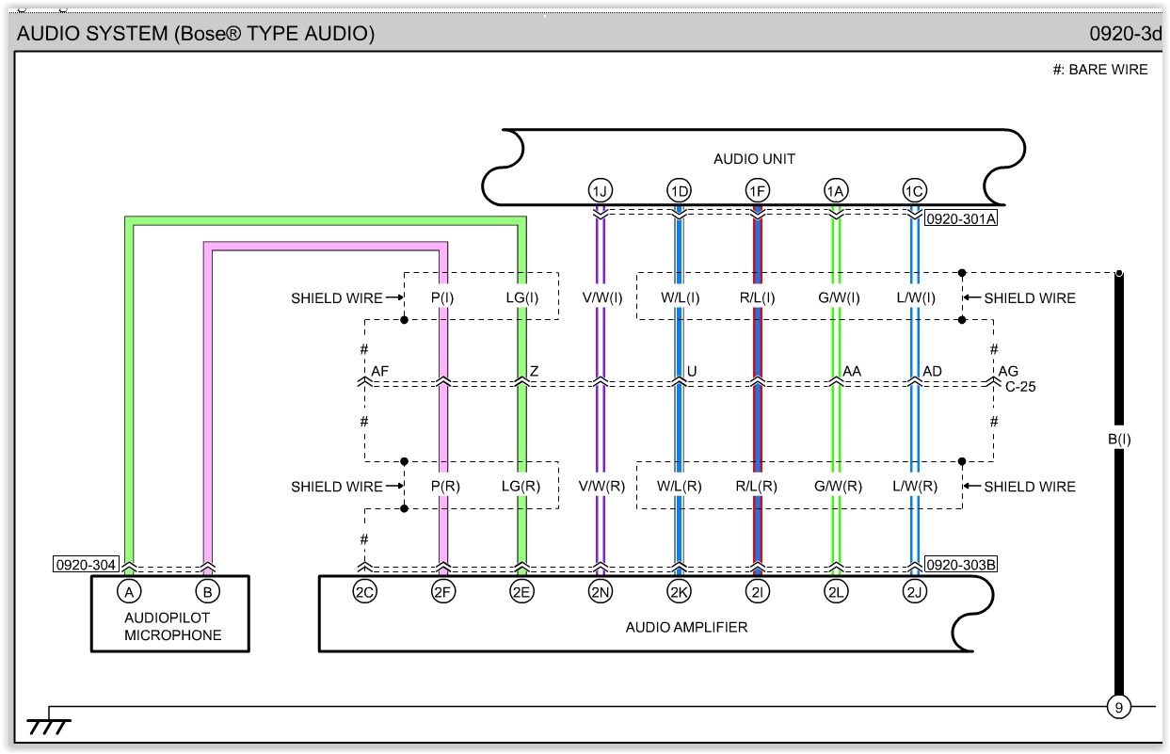Viewport: 1170px width, 754px height.
Task: Click amplifier pin 2N
Action: tap(601, 592)
